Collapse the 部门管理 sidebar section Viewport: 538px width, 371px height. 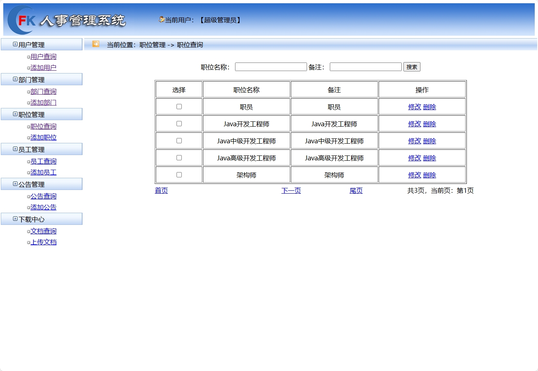[x=41, y=80]
